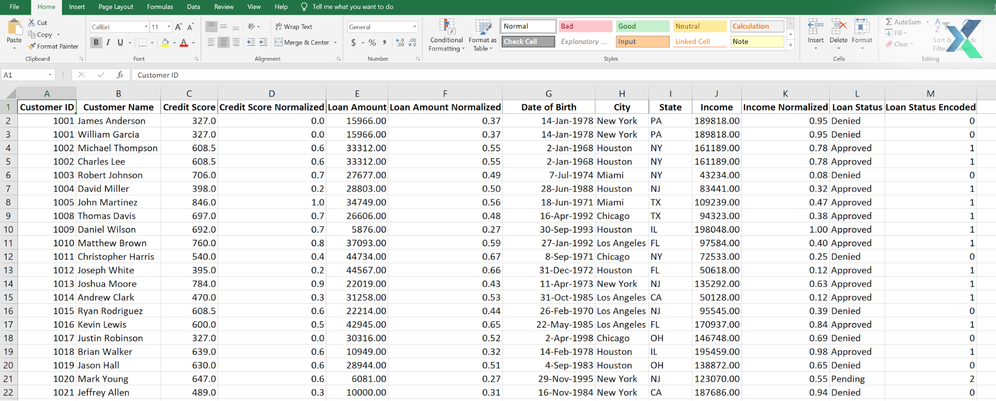996x401 pixels.
Task: Apply the Linked Cell style
Action: pos(700,42)
